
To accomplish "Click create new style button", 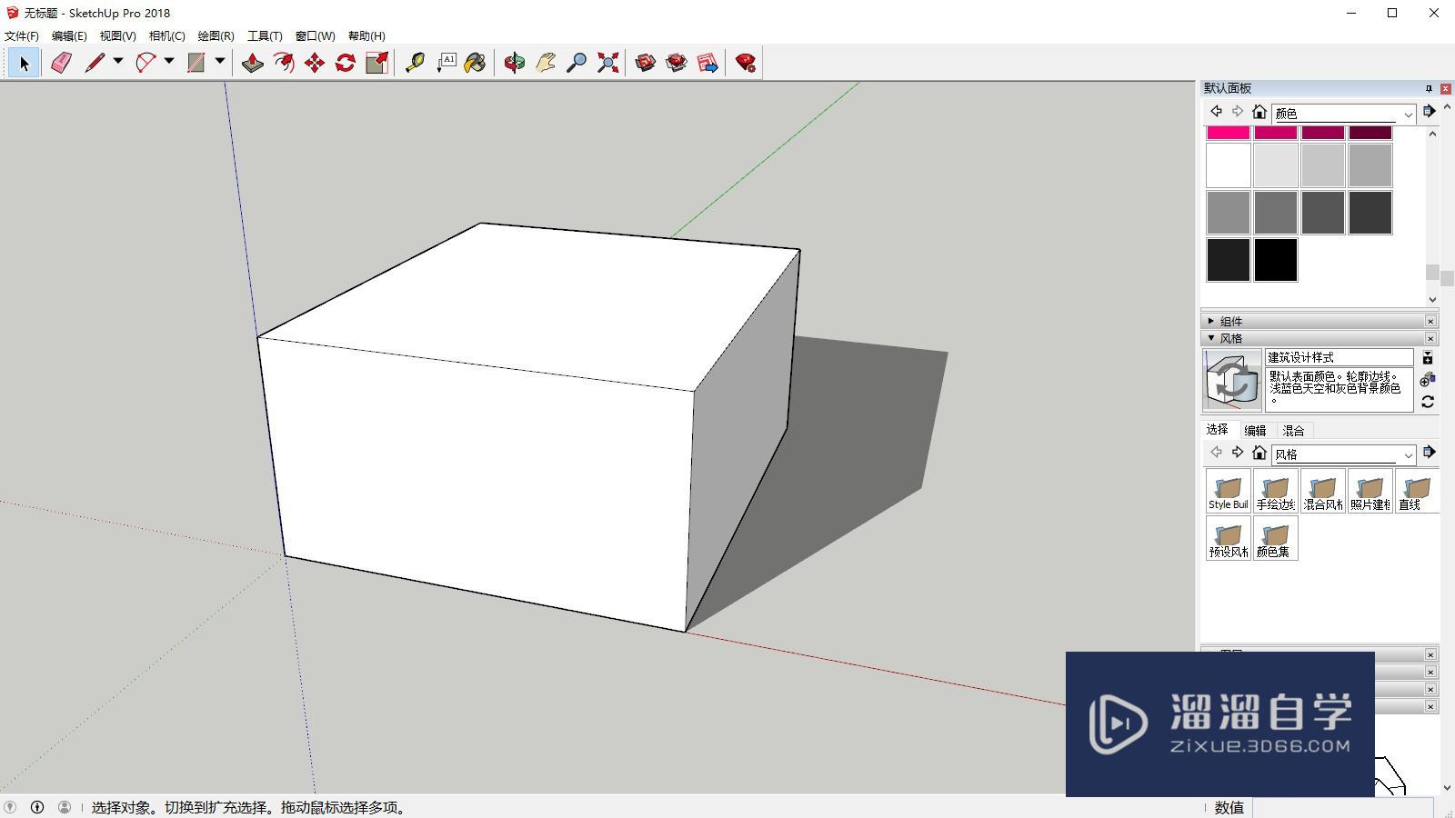I will 1428,380.
